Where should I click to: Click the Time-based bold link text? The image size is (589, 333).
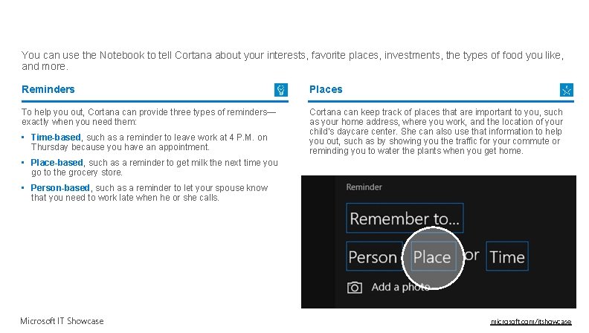coord(56,138)
